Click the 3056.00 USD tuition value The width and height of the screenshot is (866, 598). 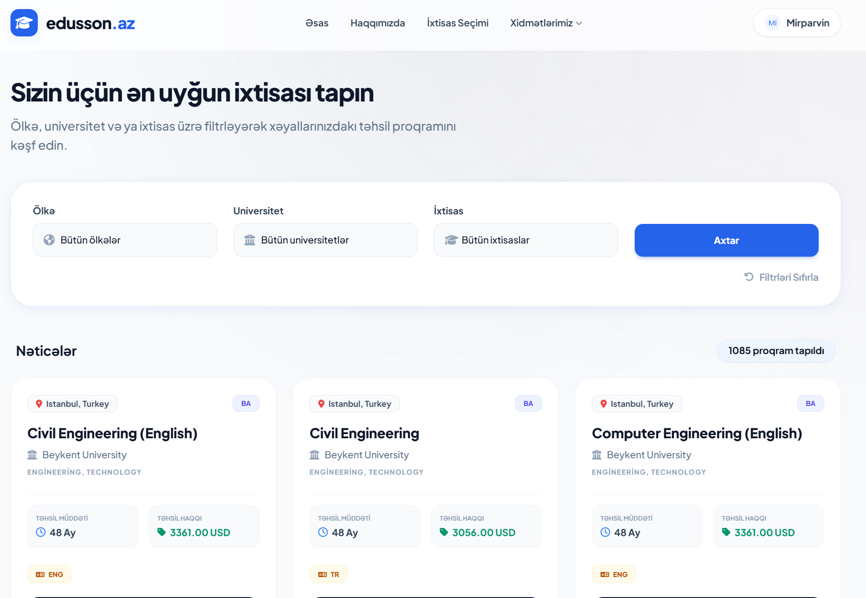point(484,532)
